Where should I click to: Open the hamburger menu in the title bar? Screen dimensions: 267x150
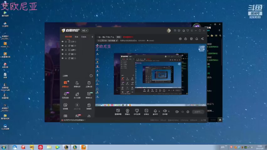tap(192, 31)
